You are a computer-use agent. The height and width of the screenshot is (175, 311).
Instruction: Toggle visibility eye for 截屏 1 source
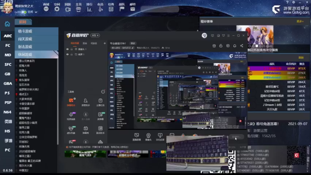[67, 54]
